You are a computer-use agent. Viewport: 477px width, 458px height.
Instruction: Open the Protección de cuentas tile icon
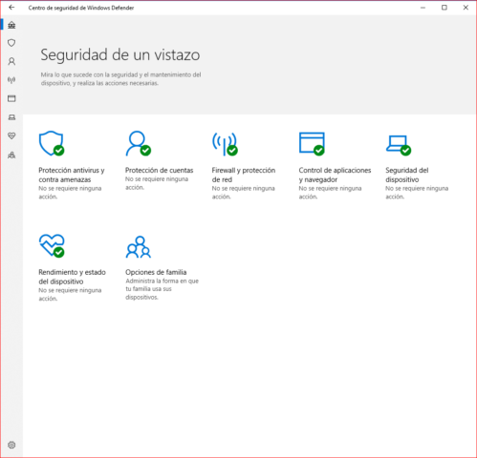click(x=138, y=143)
